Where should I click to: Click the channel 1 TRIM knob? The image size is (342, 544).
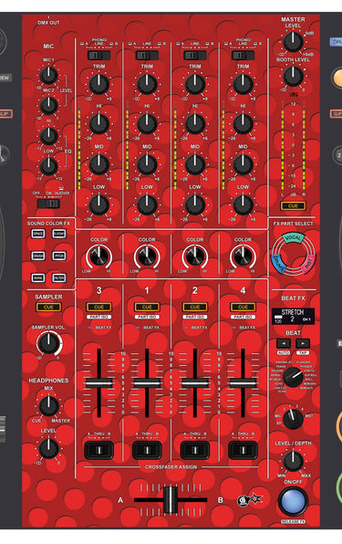(147, 84)
